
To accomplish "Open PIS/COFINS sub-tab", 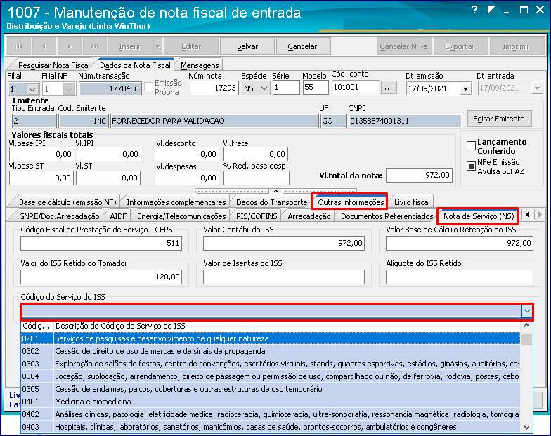I will [x=257, y=216].
